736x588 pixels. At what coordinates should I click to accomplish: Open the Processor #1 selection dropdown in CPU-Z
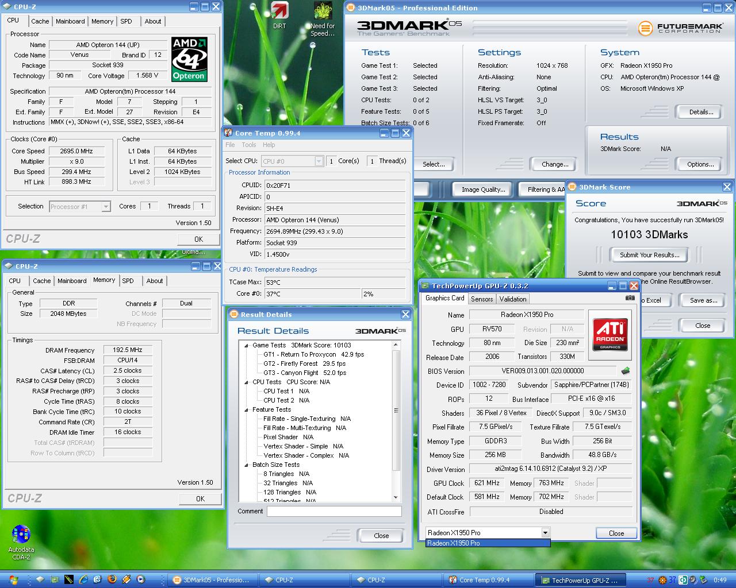[80, 206]
